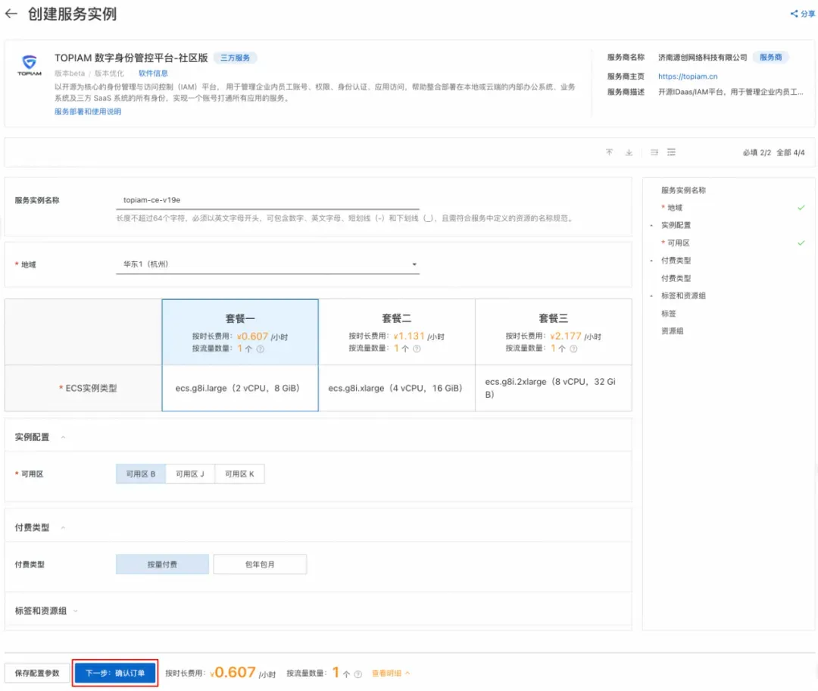Go to 资源组 in side navigation

coord(672,331)
